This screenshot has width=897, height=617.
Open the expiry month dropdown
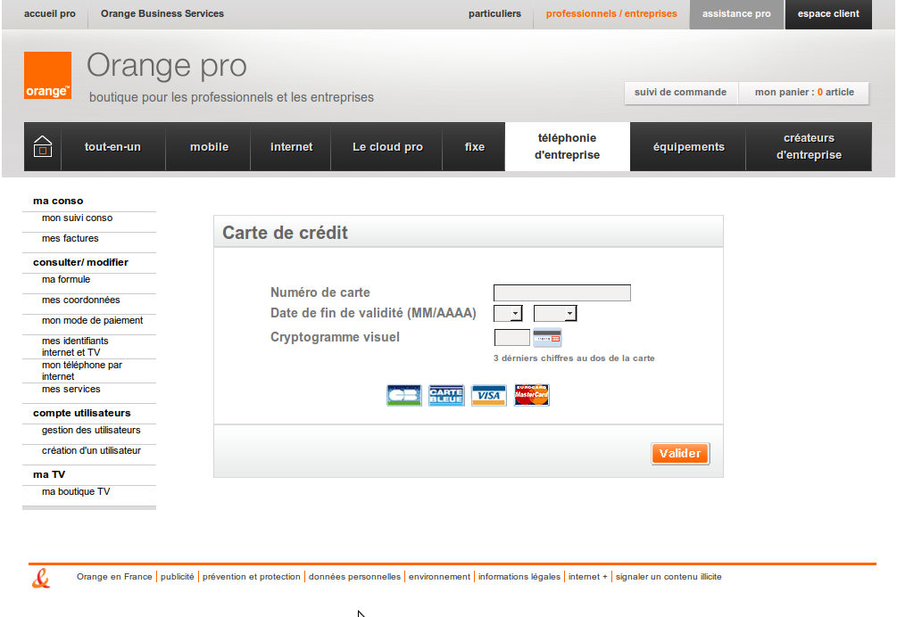coord(508,313)
